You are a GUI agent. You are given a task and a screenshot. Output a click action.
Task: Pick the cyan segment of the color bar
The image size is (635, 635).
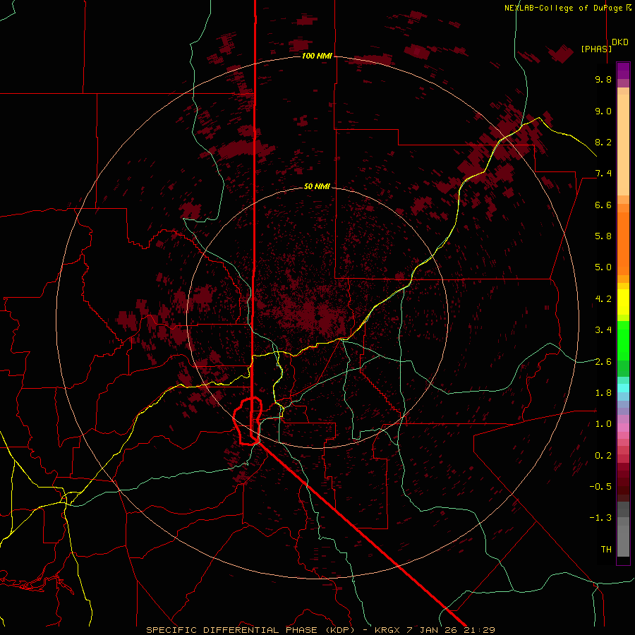coord(623,388)
